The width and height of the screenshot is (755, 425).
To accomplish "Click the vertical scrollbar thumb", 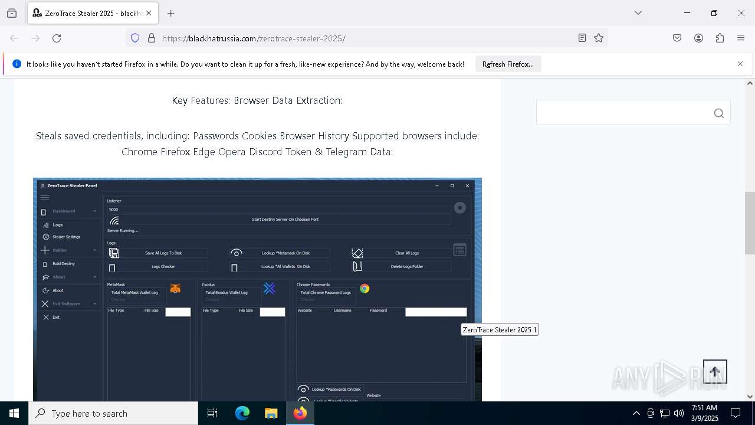I will tap(750, 223).
